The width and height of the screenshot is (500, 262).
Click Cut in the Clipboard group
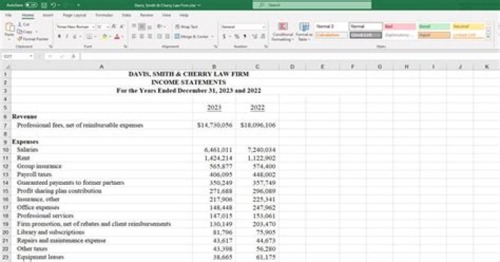pos(24,24)
